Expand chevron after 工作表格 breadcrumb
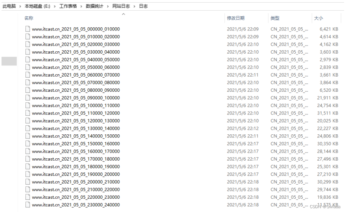 point(81,6)
